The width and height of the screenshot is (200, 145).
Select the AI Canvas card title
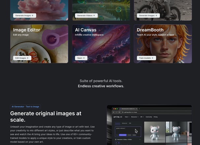click(86, 30)
